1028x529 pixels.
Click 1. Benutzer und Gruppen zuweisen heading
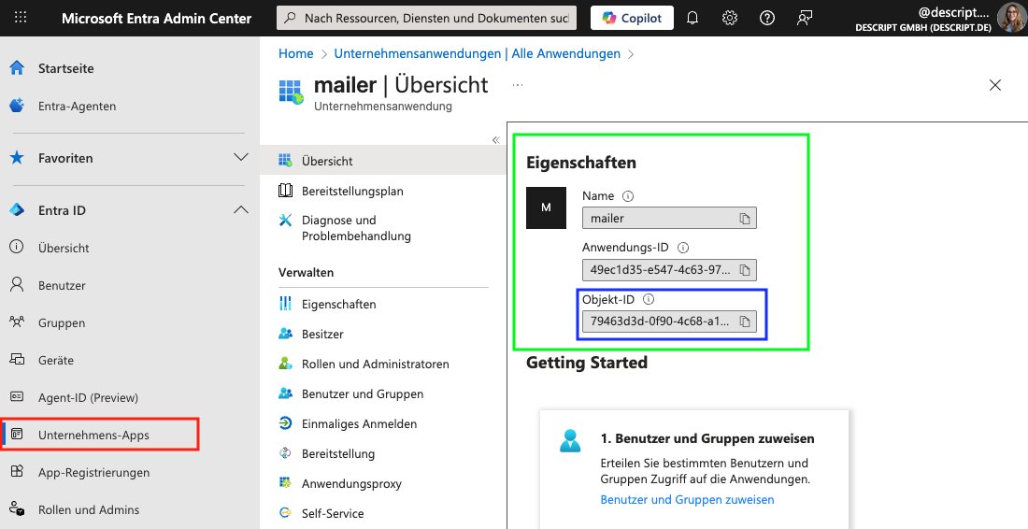click(707, 438)
